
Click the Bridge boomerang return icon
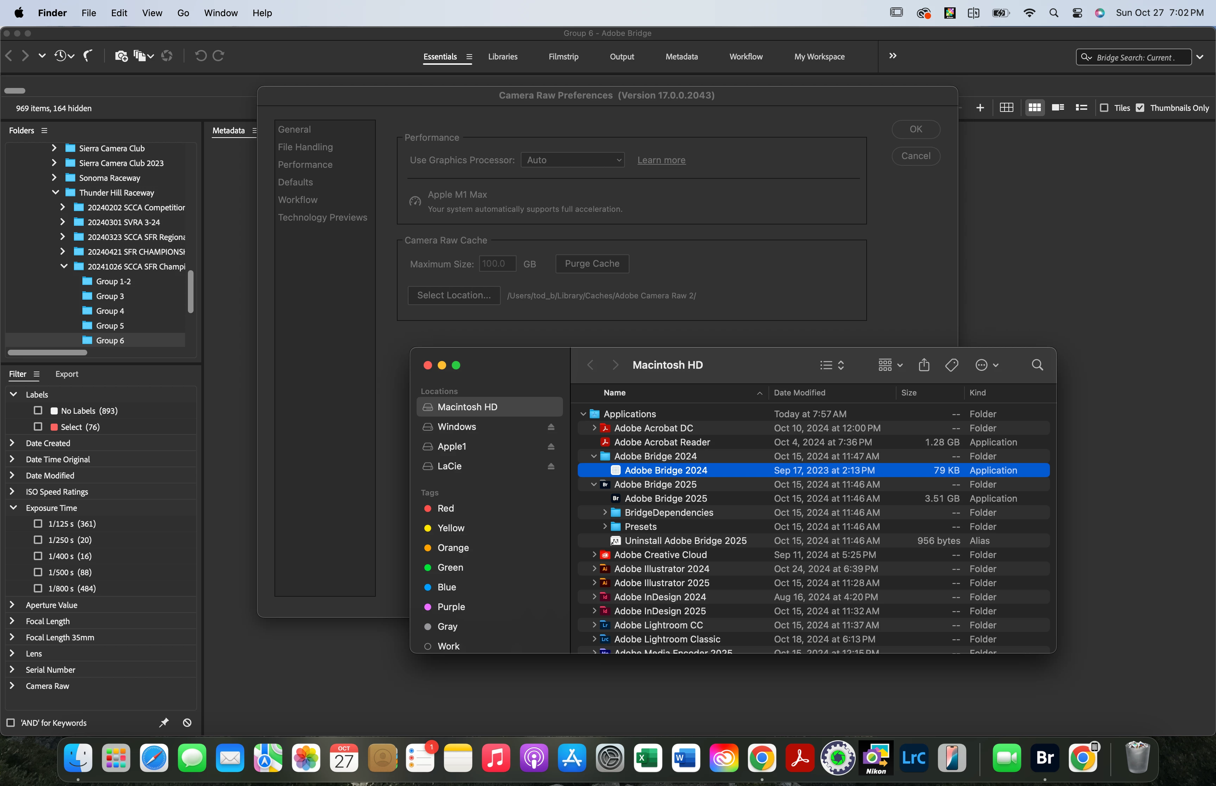tap(88, 56)
